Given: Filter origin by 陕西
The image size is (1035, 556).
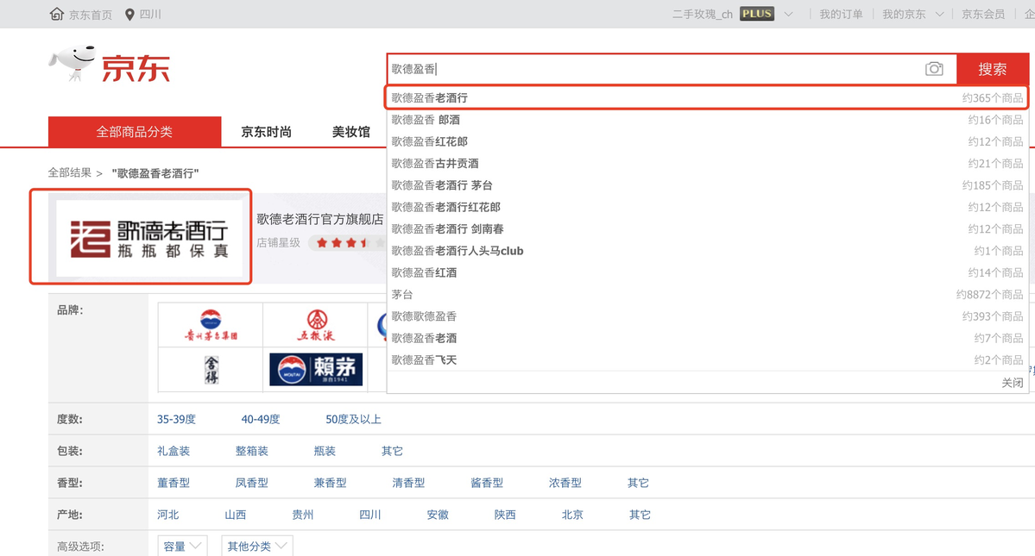Looking at the screenshot, I should click(505, 515).
